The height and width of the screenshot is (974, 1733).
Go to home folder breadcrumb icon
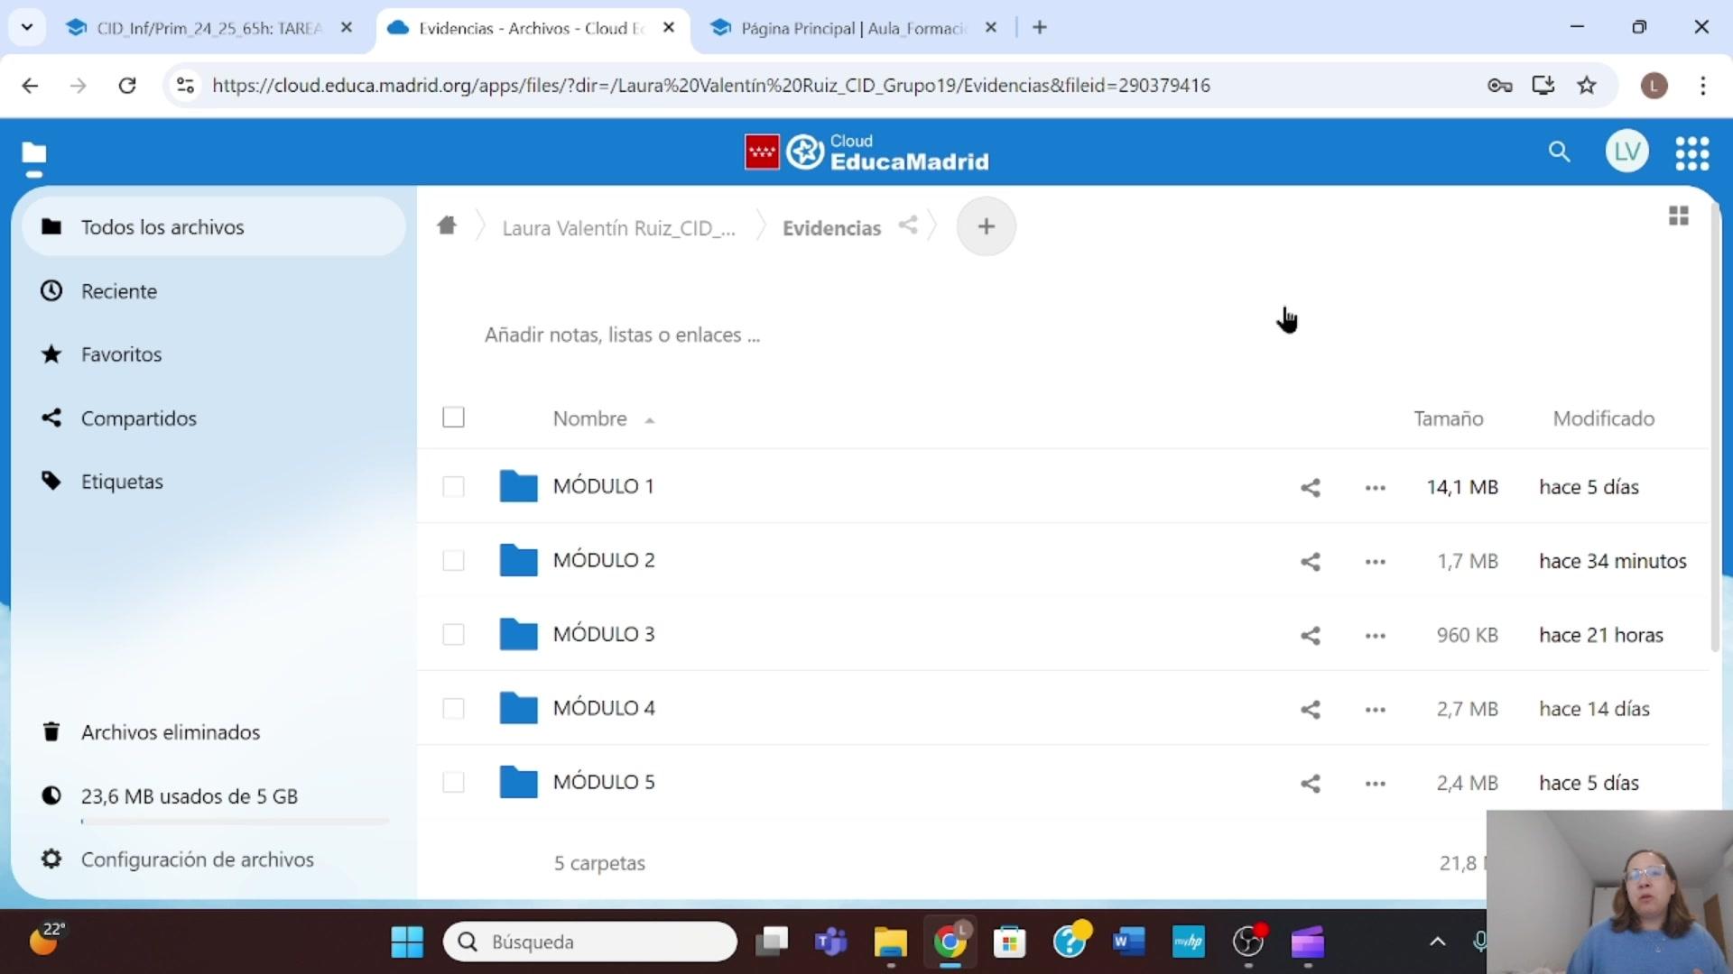447,226
